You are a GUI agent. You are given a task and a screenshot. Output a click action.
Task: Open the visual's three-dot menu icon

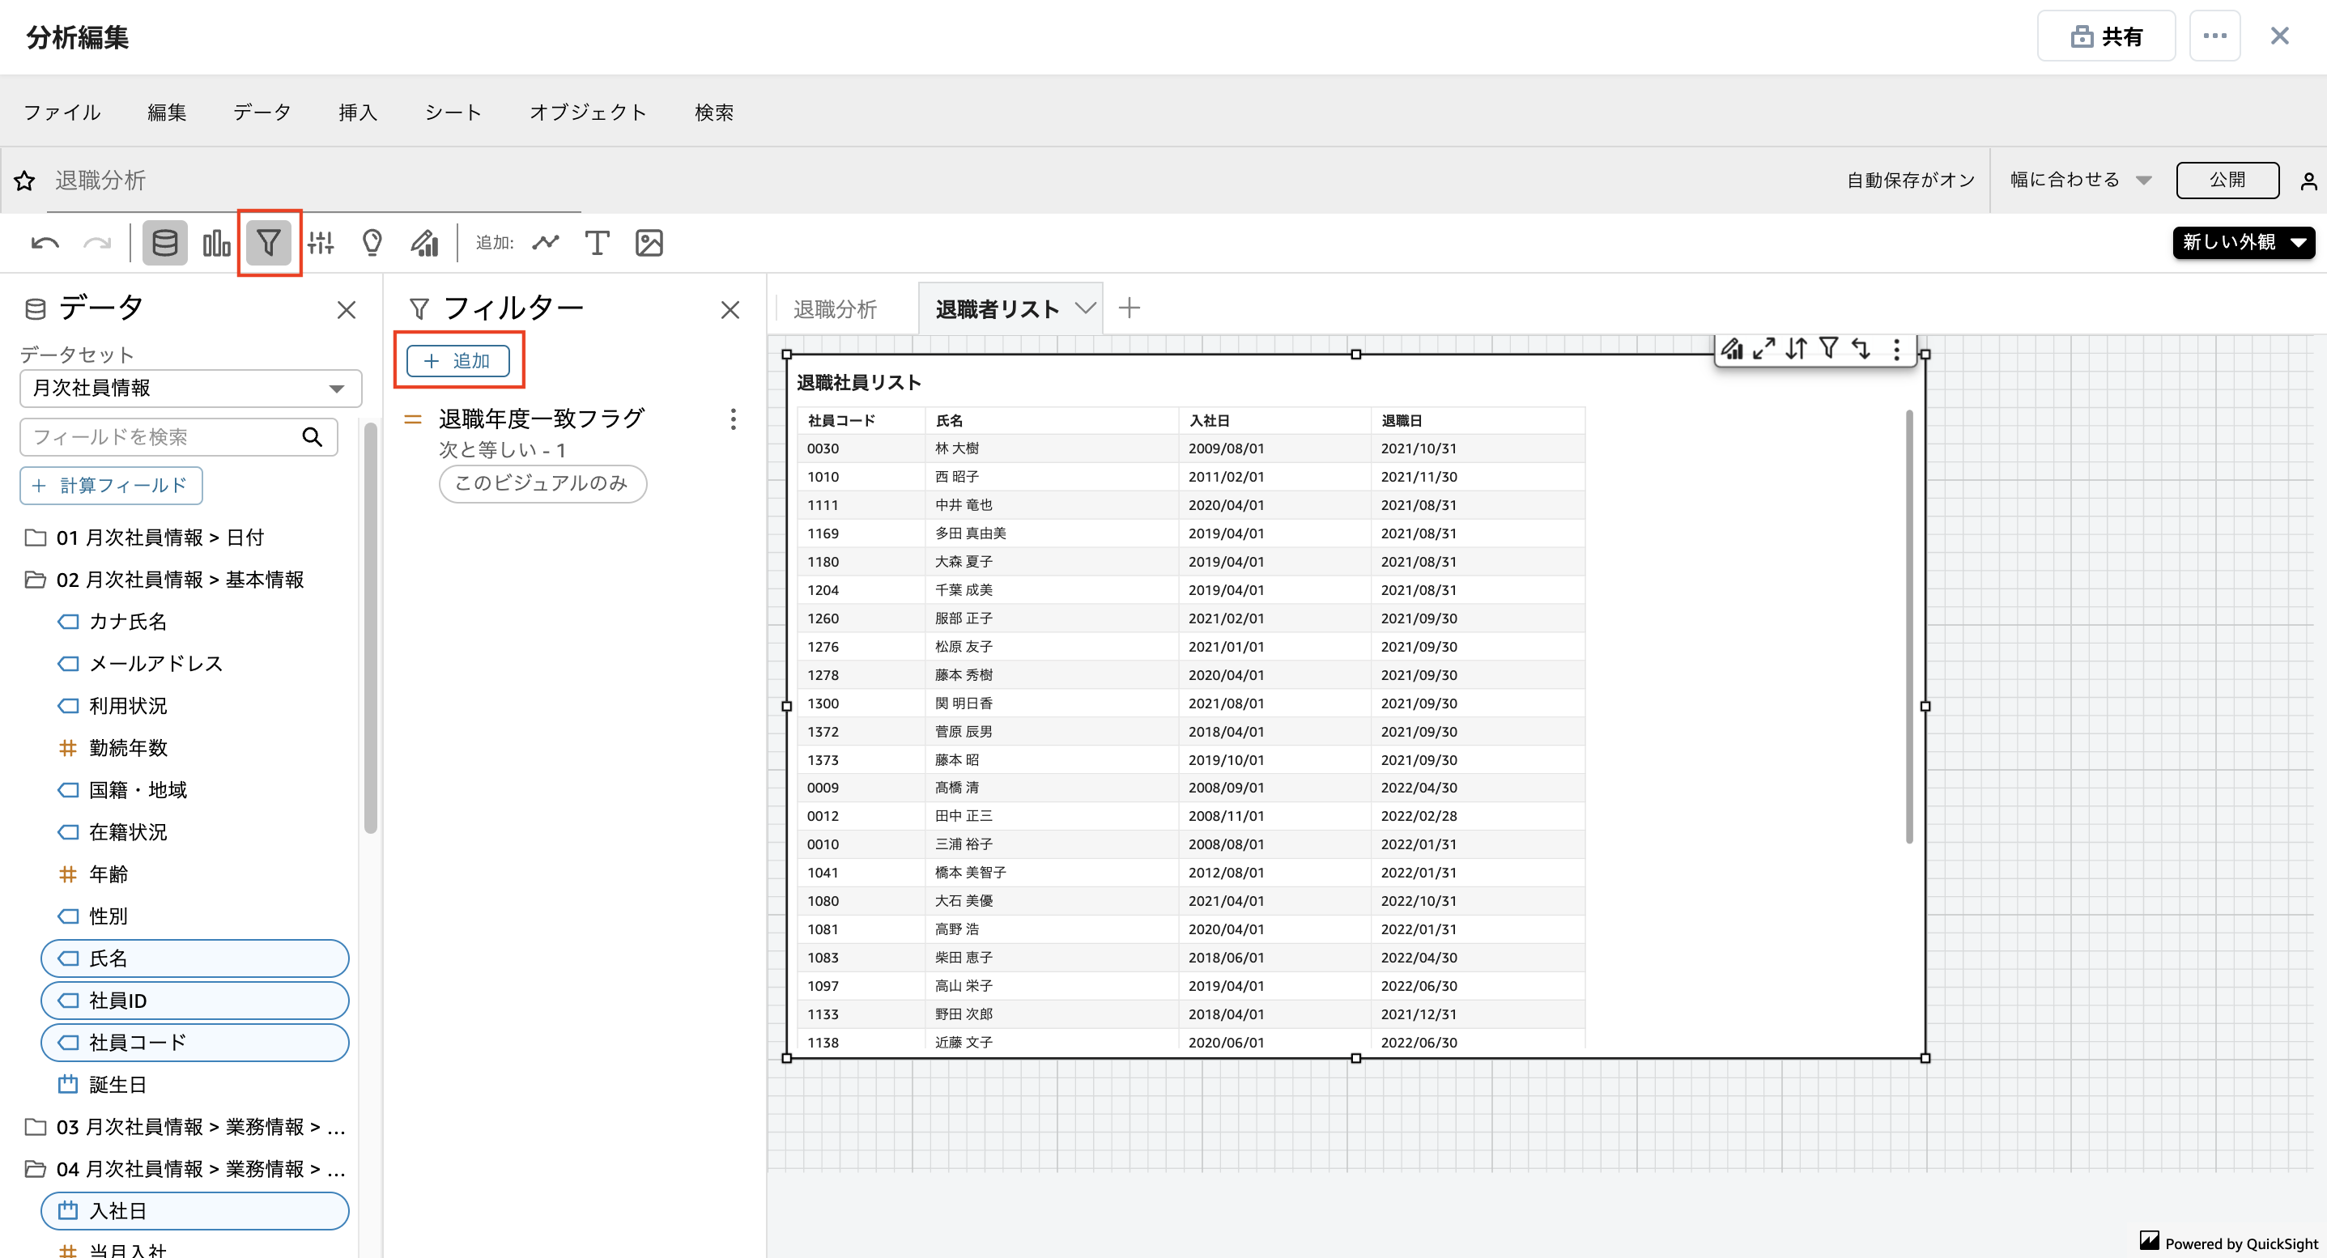pos(1895,350)
